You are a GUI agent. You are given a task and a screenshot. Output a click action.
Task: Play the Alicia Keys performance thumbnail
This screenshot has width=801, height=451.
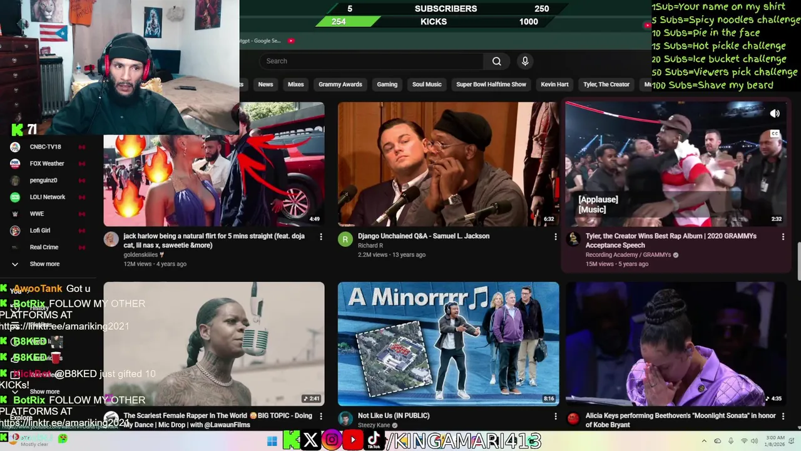click(x=676, y=344)
